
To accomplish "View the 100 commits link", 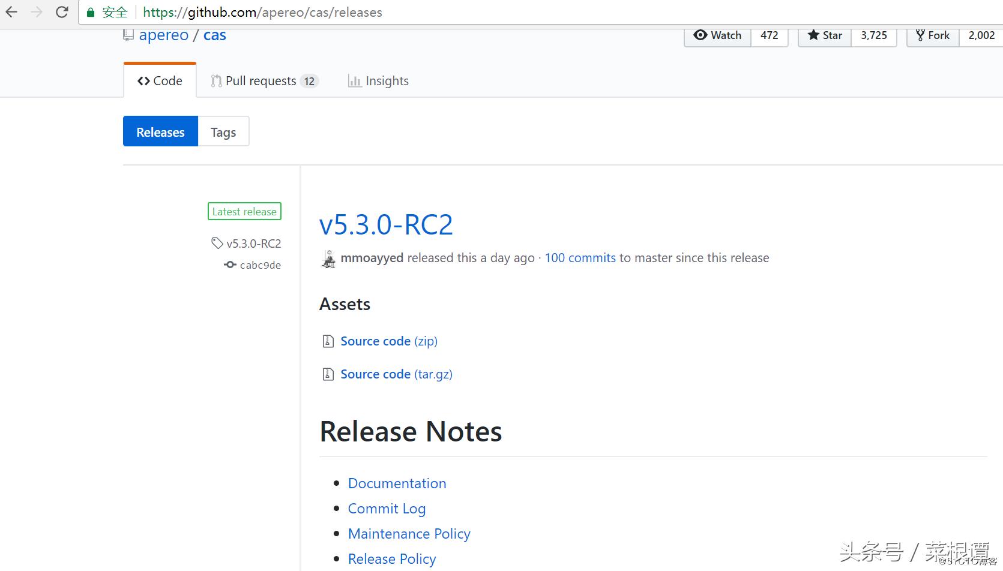I will (580, 258).
